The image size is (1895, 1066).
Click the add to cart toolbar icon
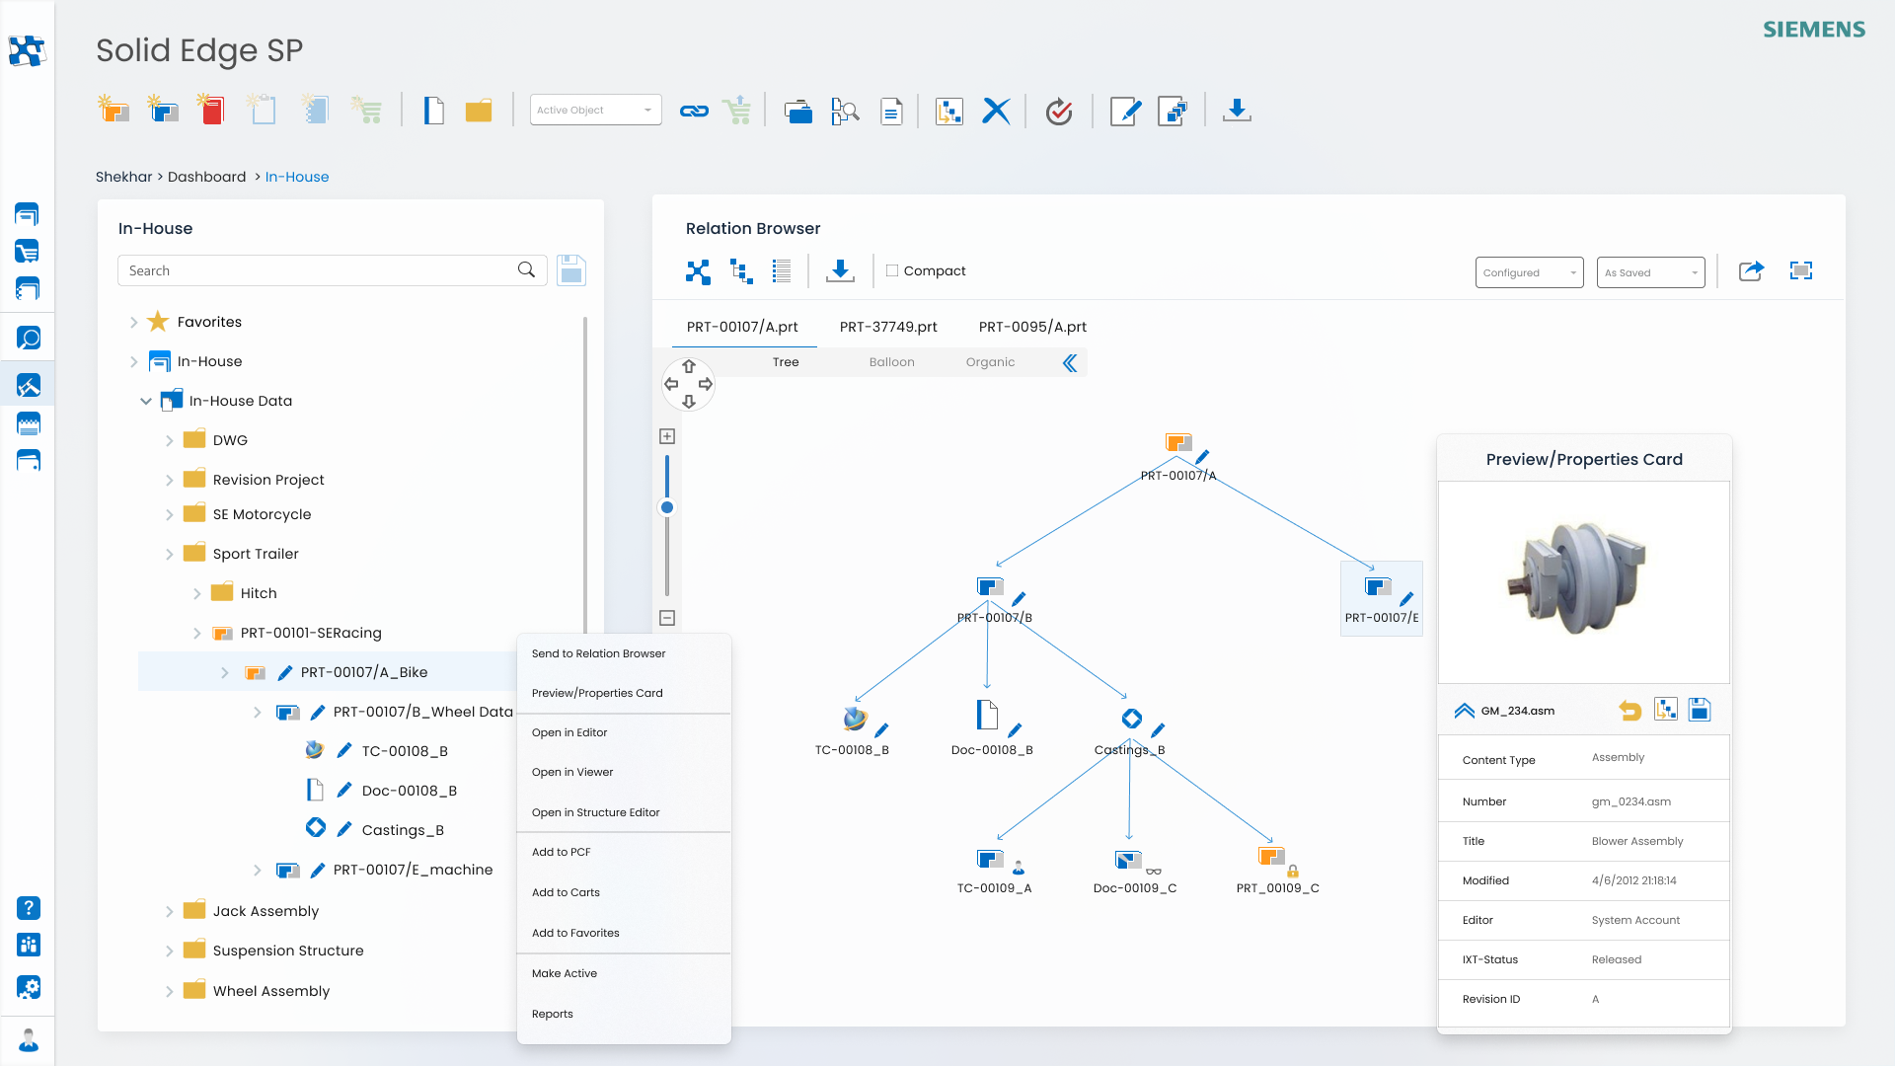point(736,111)
